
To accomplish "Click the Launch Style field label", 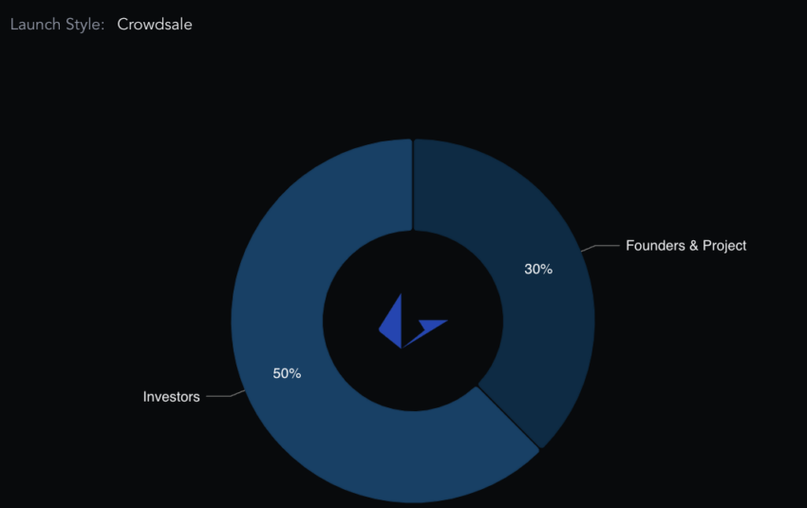I will 57,24.
